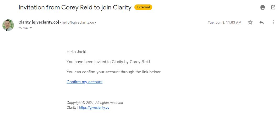Viewport: 279px width, 116px height.
Task: Open the three-dot More options menu
Action: point(273,22)
